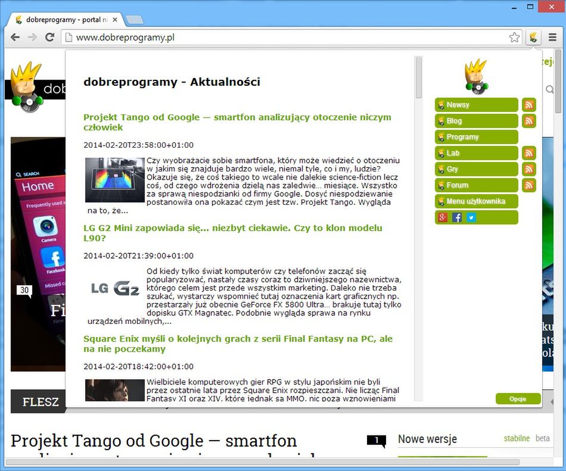Click the comment count bubble showing 1
The width and height of the screenshot is (566, 471).
pos(377,441)
